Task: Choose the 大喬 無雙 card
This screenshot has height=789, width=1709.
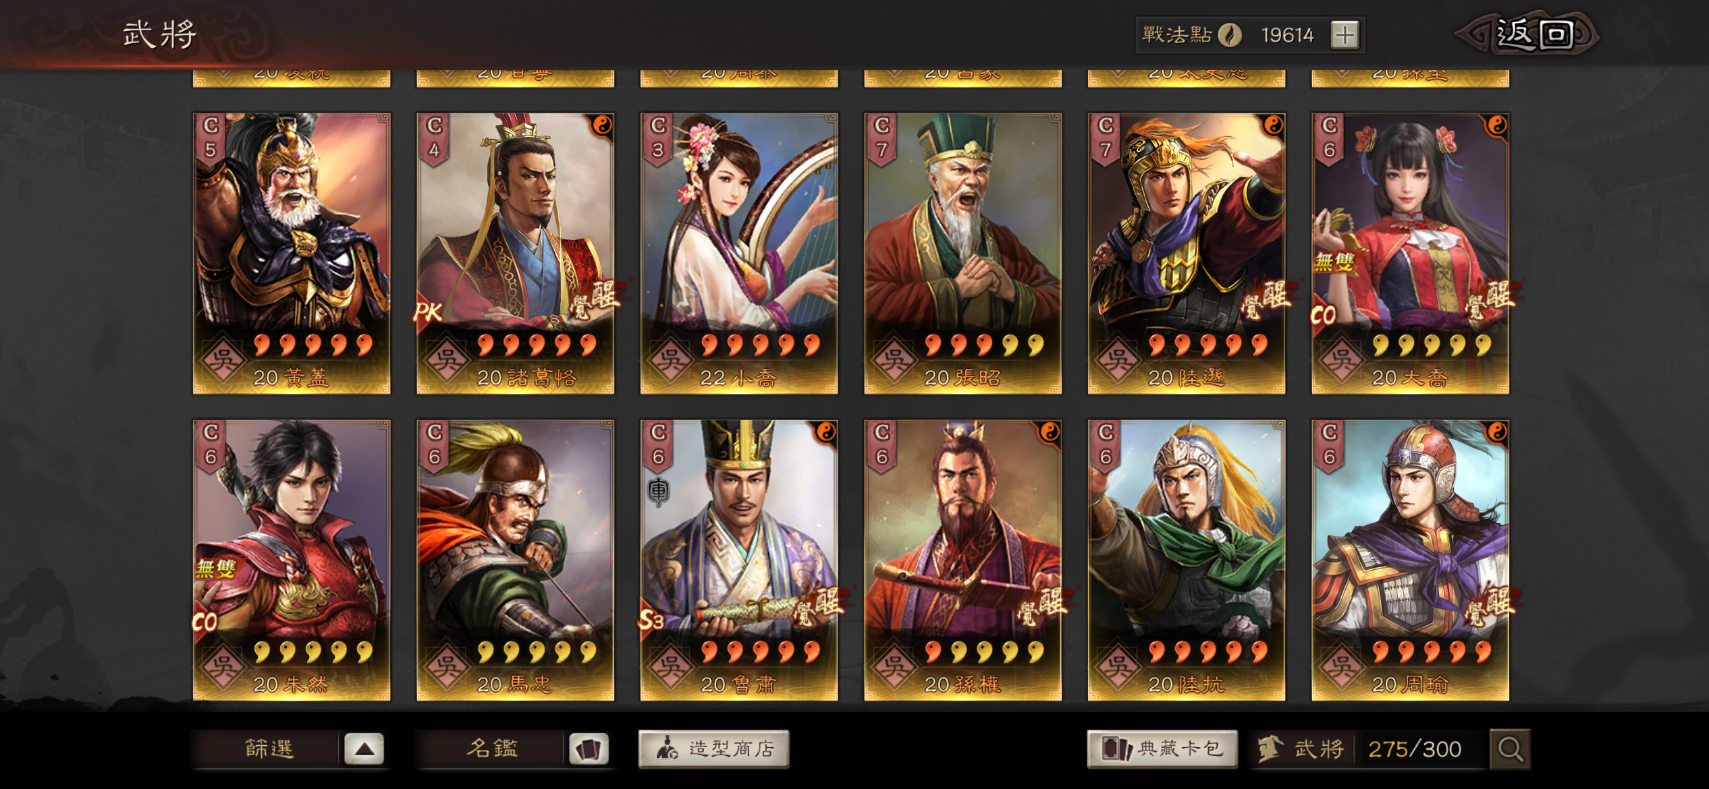Action: point(1411,254)
